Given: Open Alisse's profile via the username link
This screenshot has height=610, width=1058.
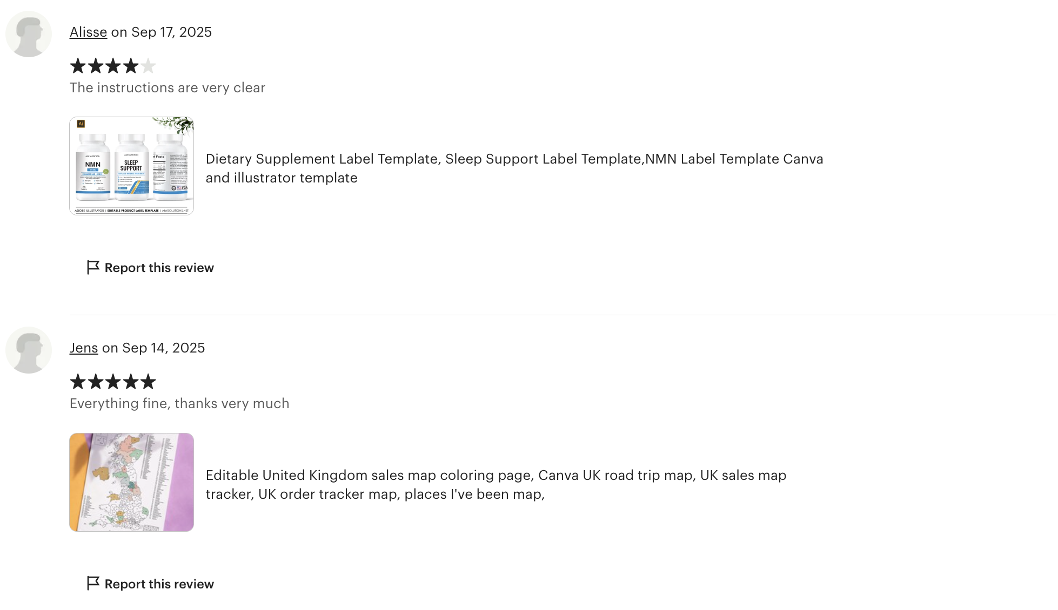Looking at the screenshot, I should (x=88, y=32).
